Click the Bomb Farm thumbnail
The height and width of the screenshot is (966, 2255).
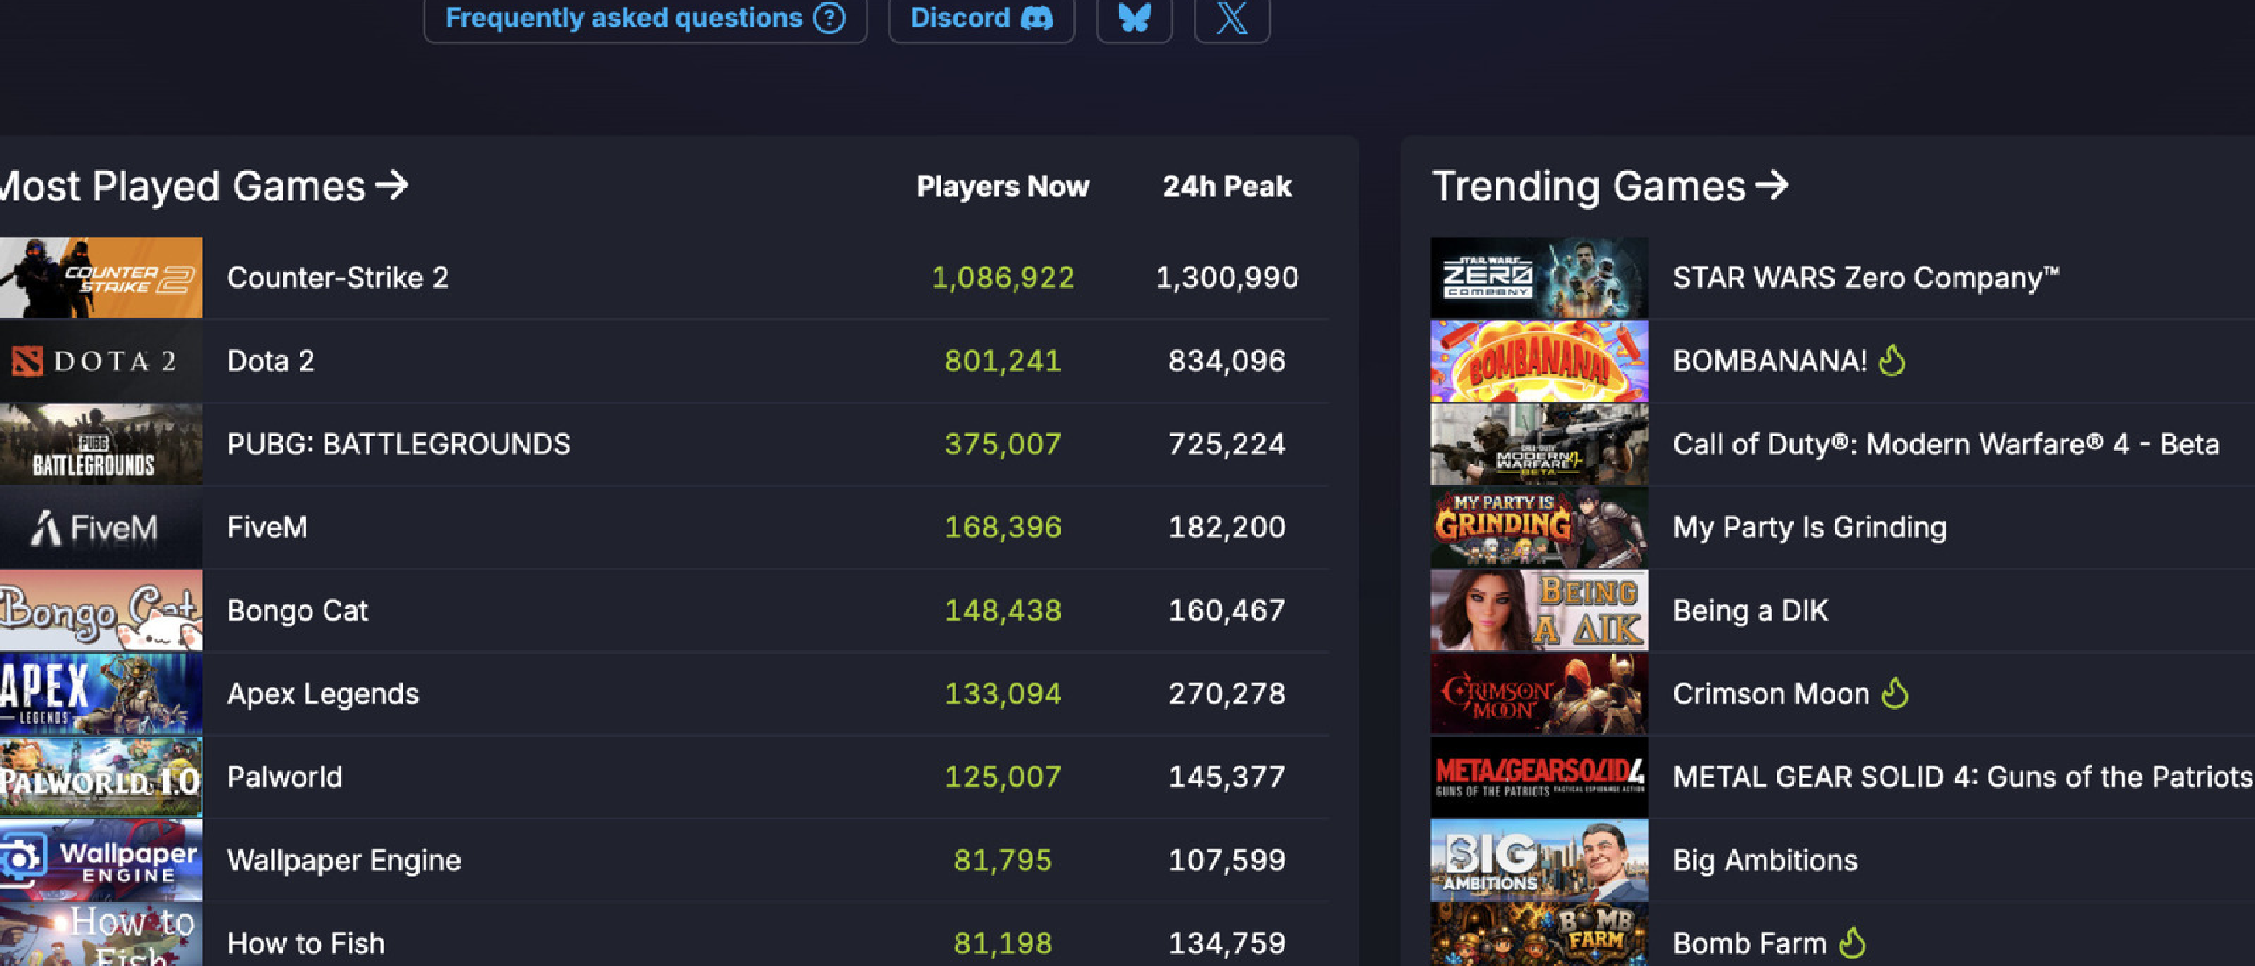1539,935
